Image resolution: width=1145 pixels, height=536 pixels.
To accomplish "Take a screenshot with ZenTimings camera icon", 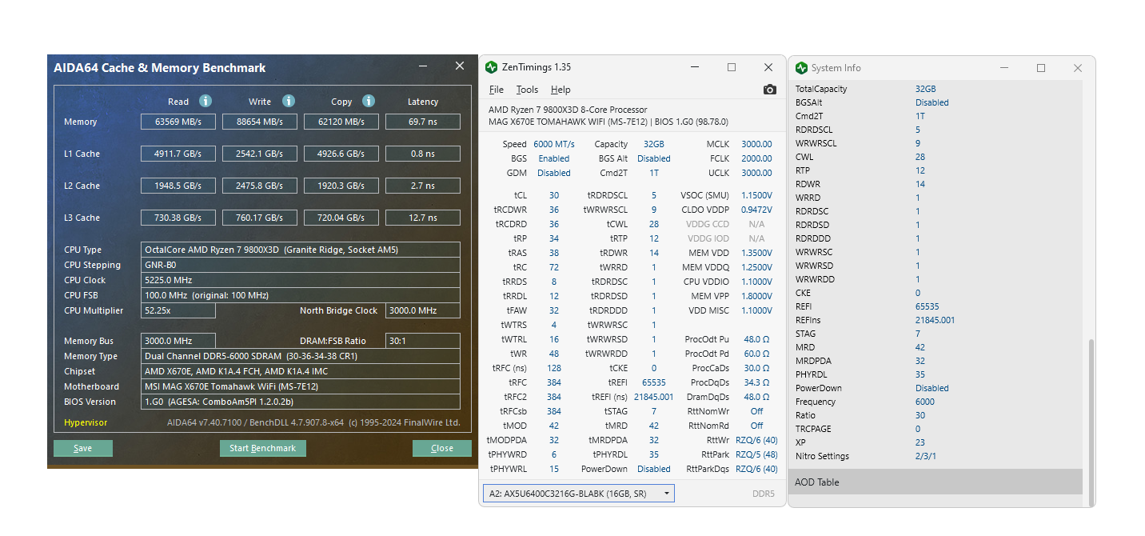I will point(770,90).
